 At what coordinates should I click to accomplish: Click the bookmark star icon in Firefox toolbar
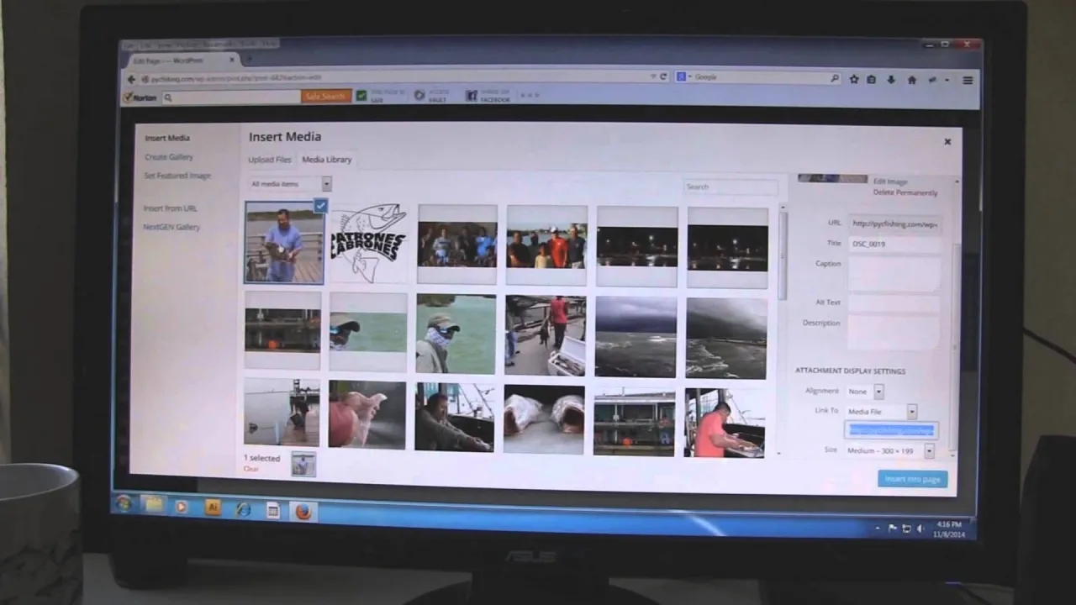pyautogui.click(x=854, y=79)
